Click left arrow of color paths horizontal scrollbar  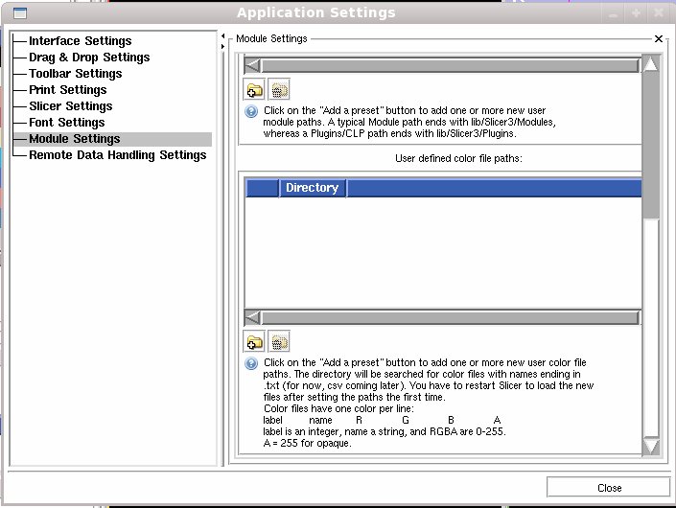252,317
